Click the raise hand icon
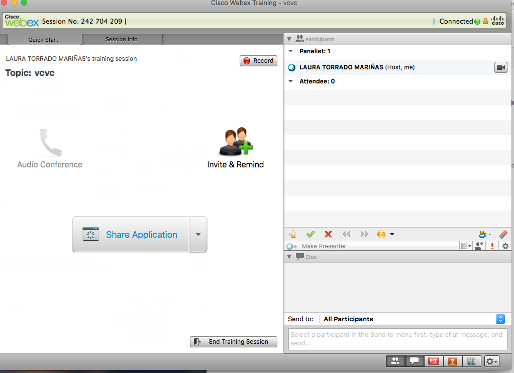Image resolution: width=514 pixels, height=373 pixels. pos(293,234)
